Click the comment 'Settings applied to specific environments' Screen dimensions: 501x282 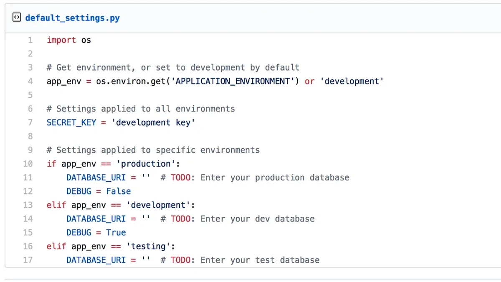click(x=153, y=150)
